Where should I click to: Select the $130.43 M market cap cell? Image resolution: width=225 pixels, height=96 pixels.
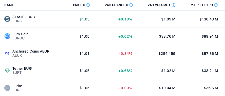pos(209,19)
